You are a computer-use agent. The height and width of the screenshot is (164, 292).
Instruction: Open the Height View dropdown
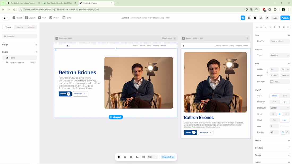coord(285,76)
